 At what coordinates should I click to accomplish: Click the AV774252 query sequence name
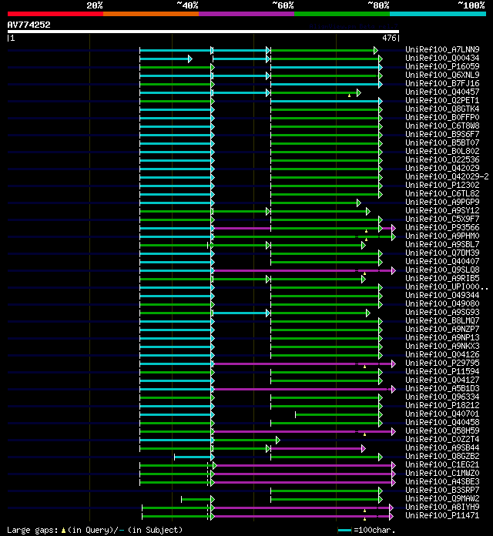tap(29, 25)
